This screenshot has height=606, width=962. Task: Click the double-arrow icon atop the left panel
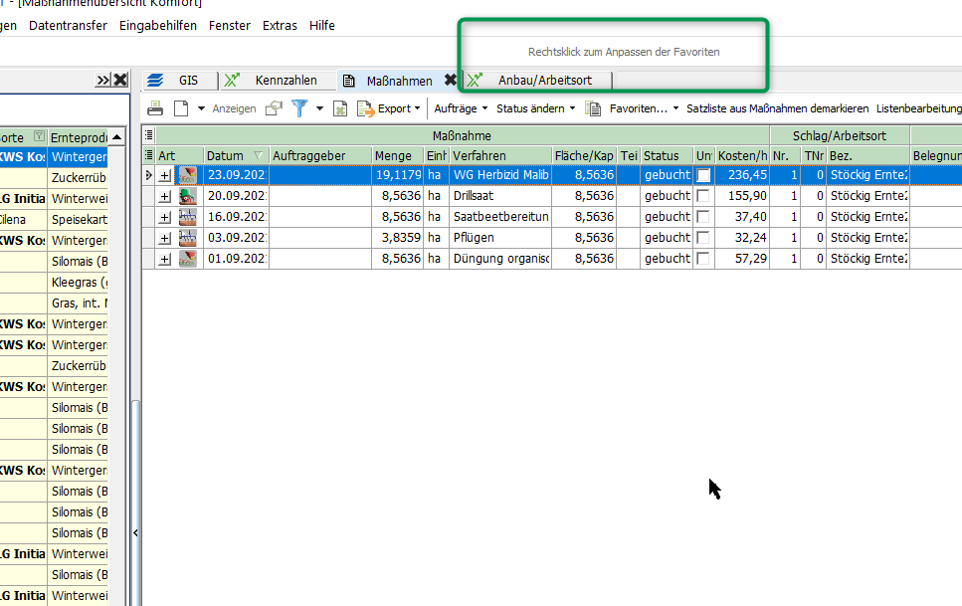click(x=102, y=80)
